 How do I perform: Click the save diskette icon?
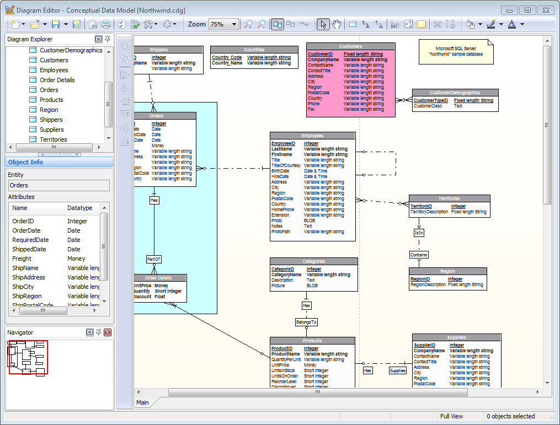56,24
